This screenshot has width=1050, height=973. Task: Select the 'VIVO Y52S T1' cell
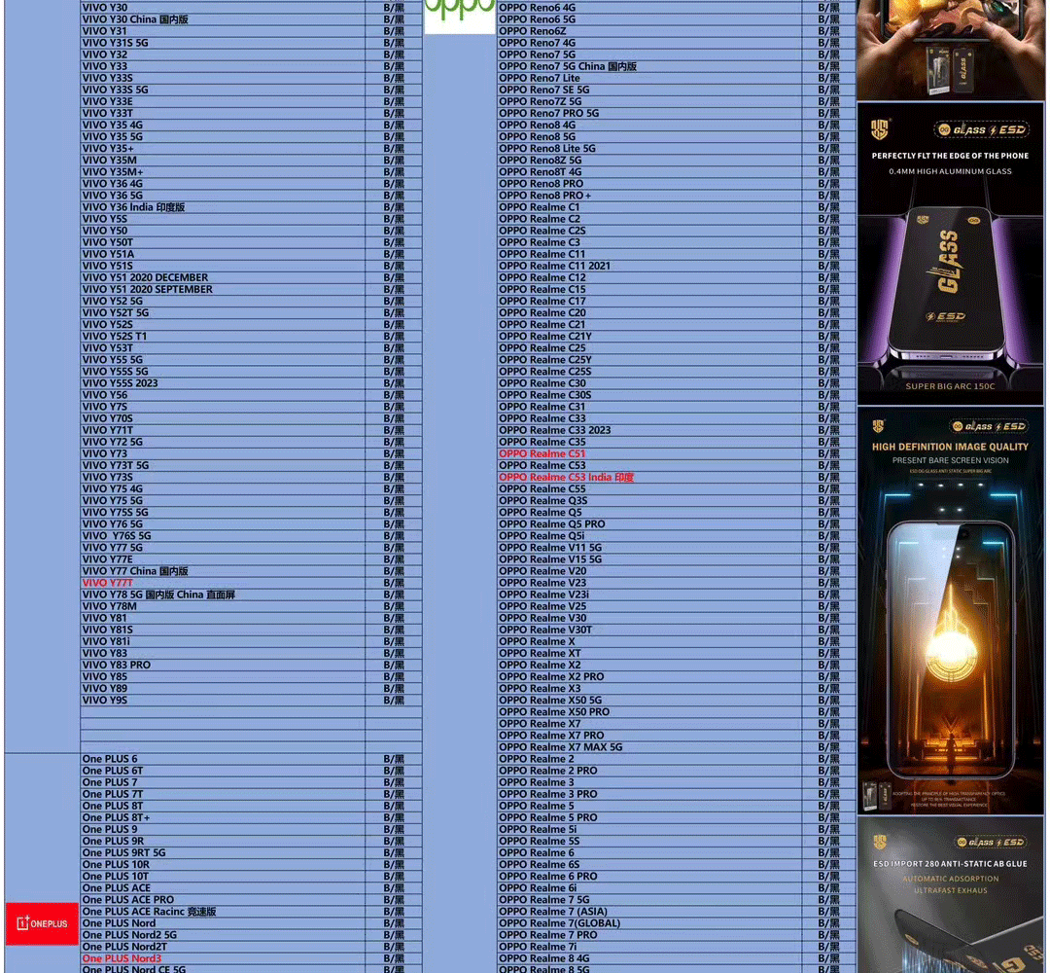(x=223, y=337)
